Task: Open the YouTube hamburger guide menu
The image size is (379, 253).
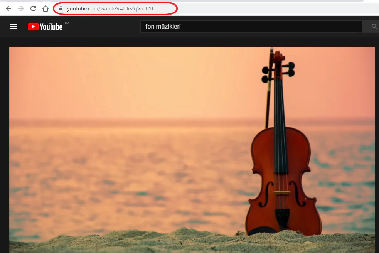Action: click(x=14, y=27)
